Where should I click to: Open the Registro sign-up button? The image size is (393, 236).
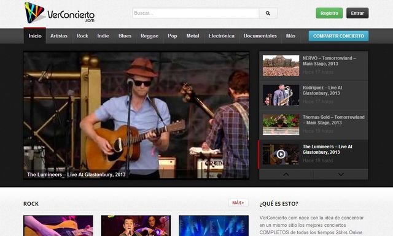pos(329,13)
